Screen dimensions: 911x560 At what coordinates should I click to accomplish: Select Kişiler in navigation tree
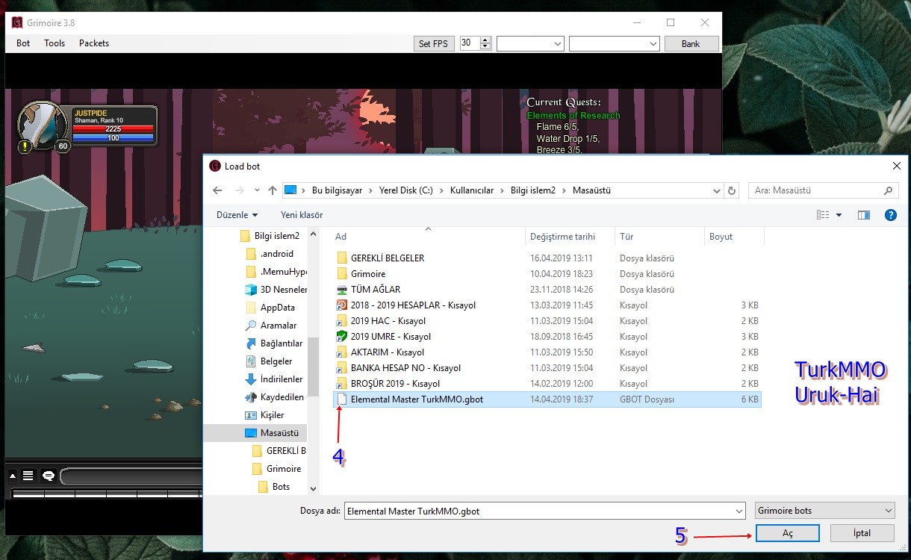[266, 415]
